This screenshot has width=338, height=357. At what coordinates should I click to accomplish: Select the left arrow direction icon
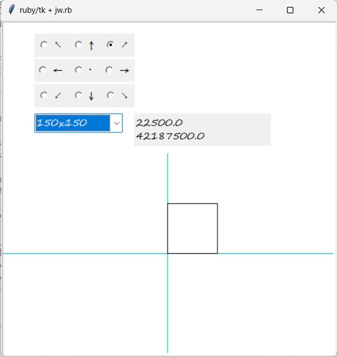(58, 70)
